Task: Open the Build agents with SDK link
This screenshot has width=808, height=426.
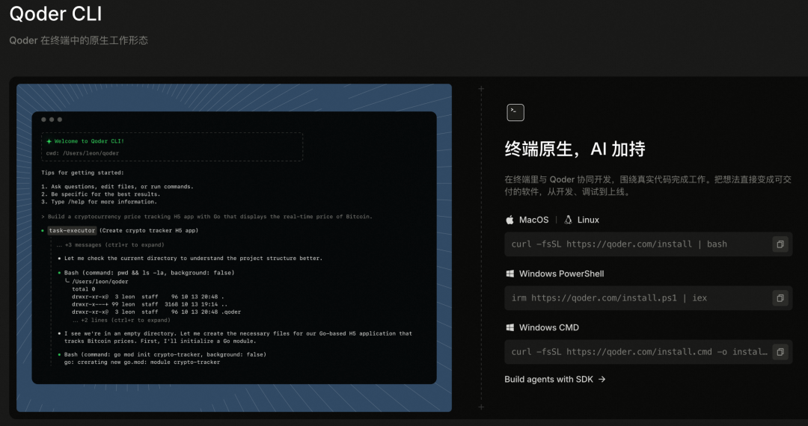Action: click(x=554, y=379)
